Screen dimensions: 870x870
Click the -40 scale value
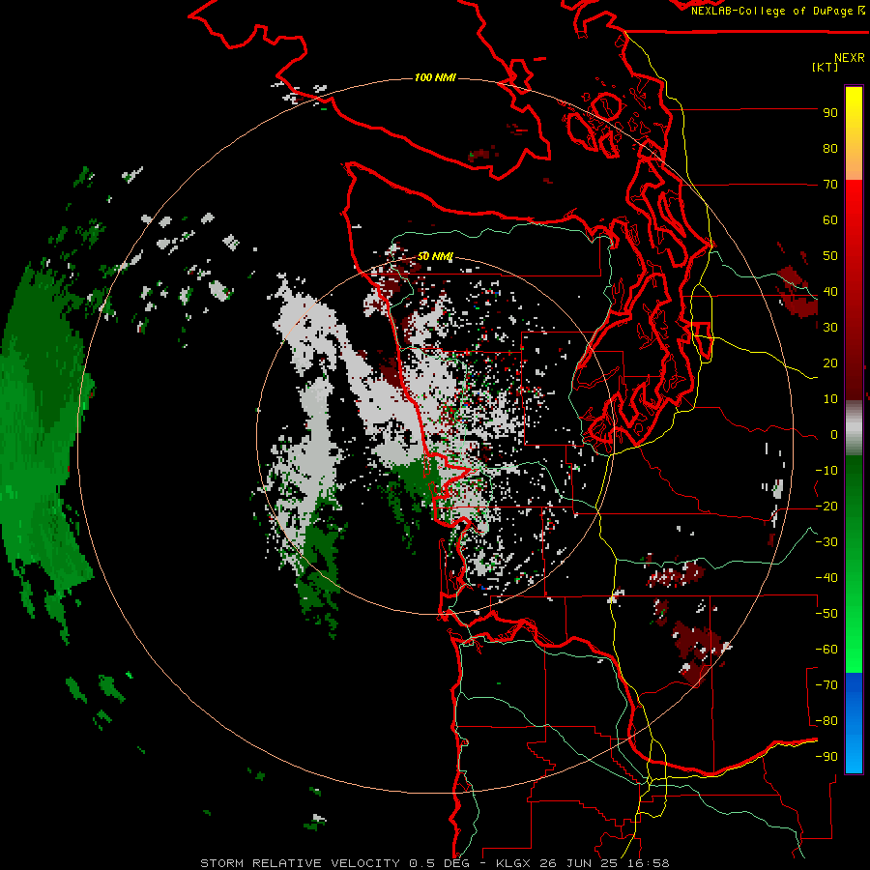[826, 578]
